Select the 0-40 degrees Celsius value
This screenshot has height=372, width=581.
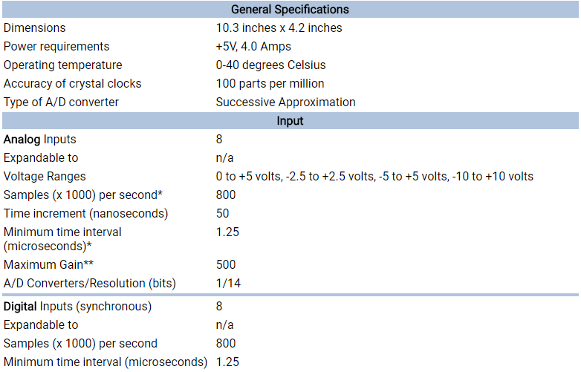[x=271, y=65]
